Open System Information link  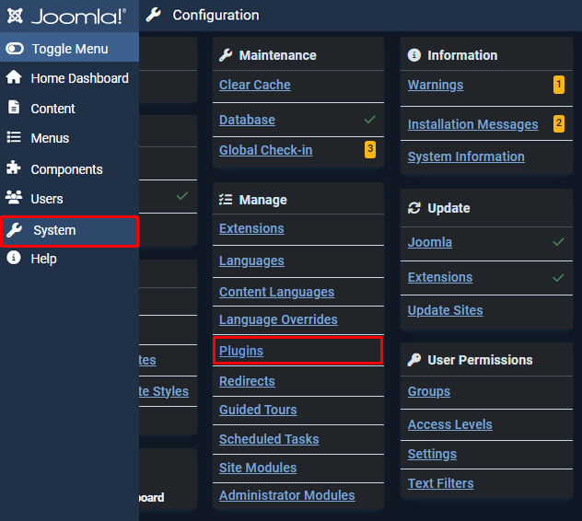[x=466, y=156]
